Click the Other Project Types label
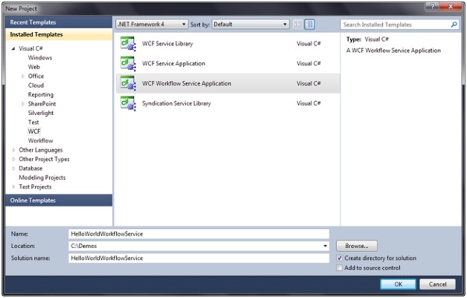 point(44,160)
